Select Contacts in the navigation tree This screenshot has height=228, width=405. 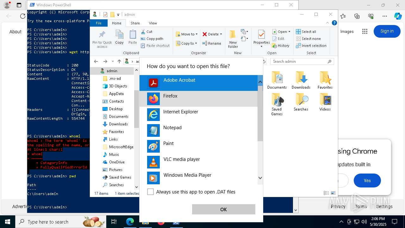click(x=113, y=101)
